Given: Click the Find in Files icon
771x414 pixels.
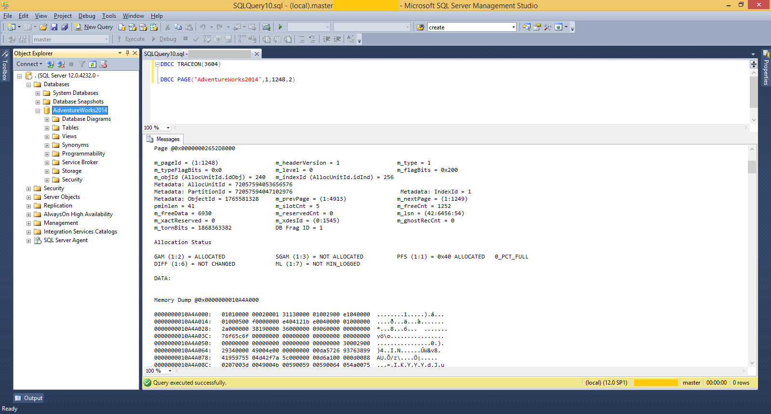Looking at the screenshot, I should click(421, 27).
